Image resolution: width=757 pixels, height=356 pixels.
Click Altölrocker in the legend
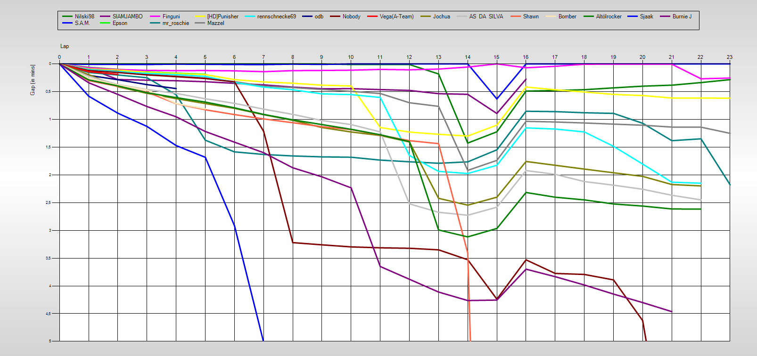click(609, 16)
